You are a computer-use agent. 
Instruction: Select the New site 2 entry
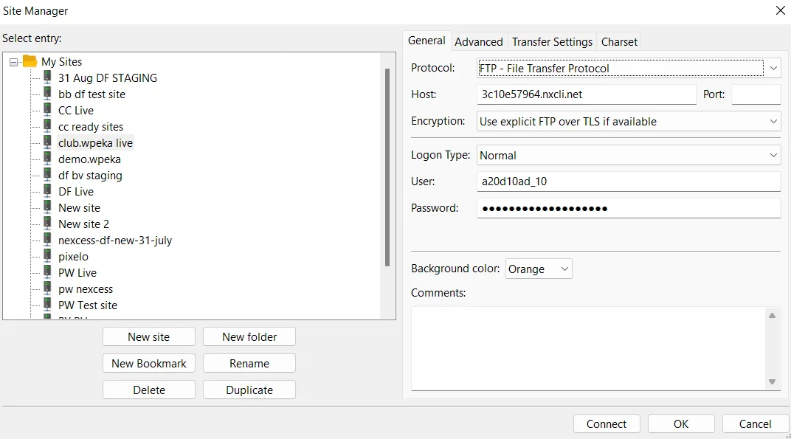(x=83, y=224)
